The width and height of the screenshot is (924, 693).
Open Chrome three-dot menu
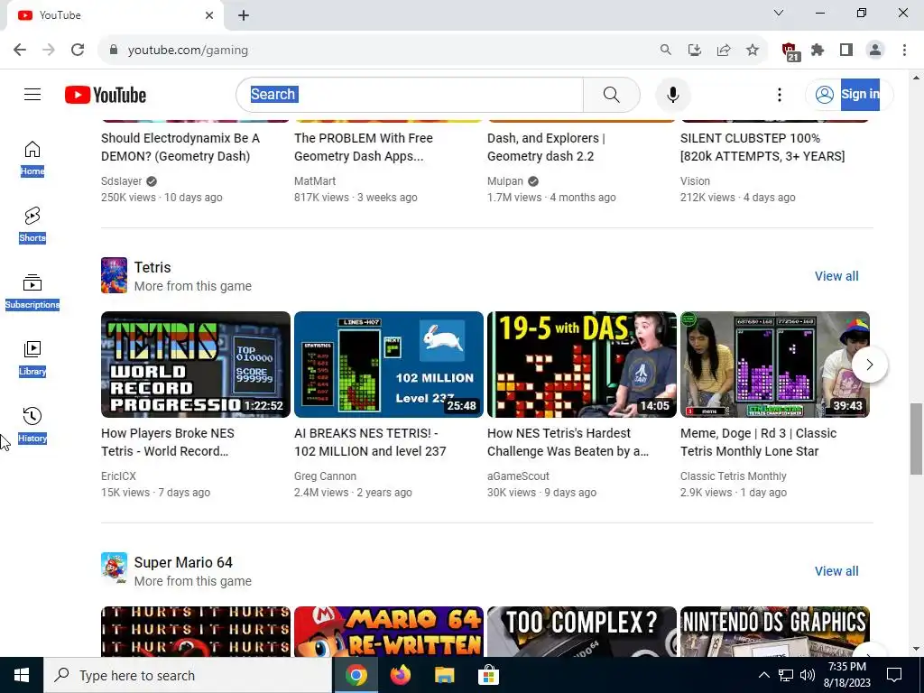coord(904,50)
